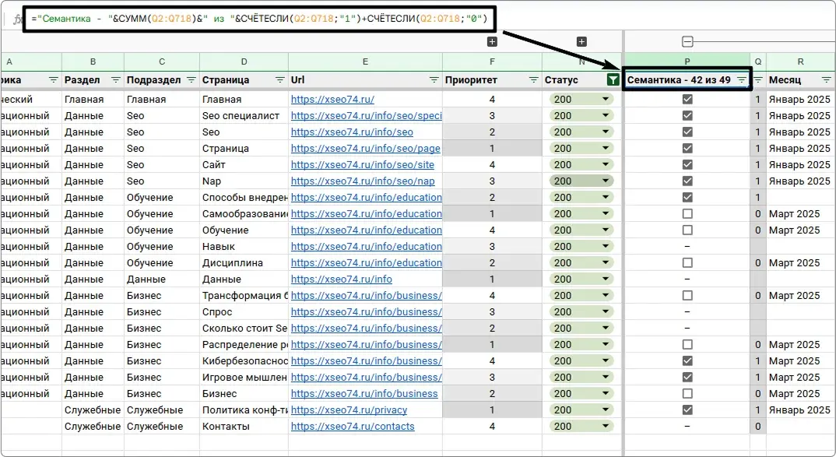Open the xseo74.ru/info/seo/page link
This screenshot has height=457, width=836.
[366, 148]
